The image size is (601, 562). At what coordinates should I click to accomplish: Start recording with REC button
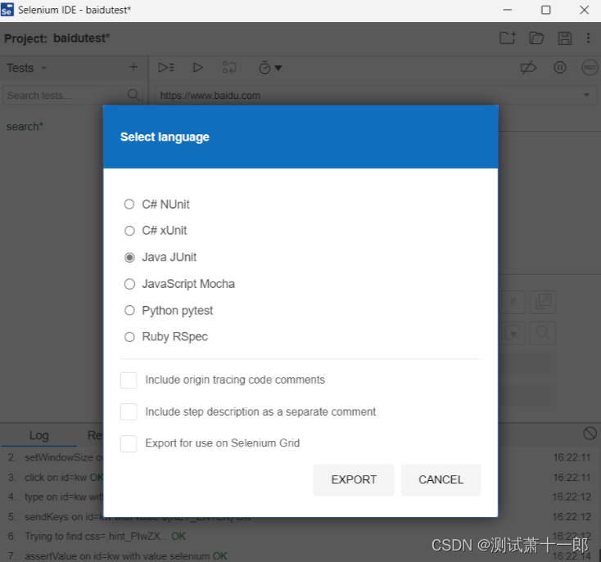coord(590,68)
